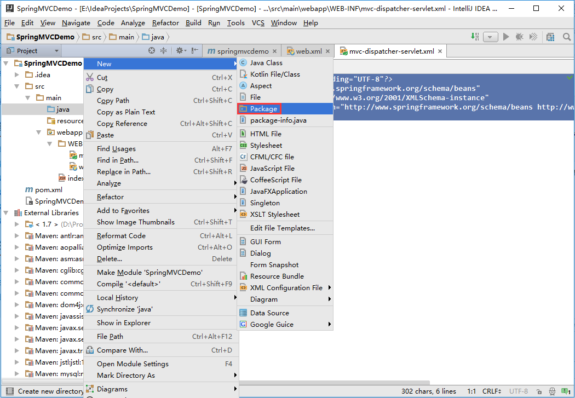The height and width of the screenshot is (398, 575).
Task: Click the main breadcrumb in navigation bar
Action: (x=122, y=37)
